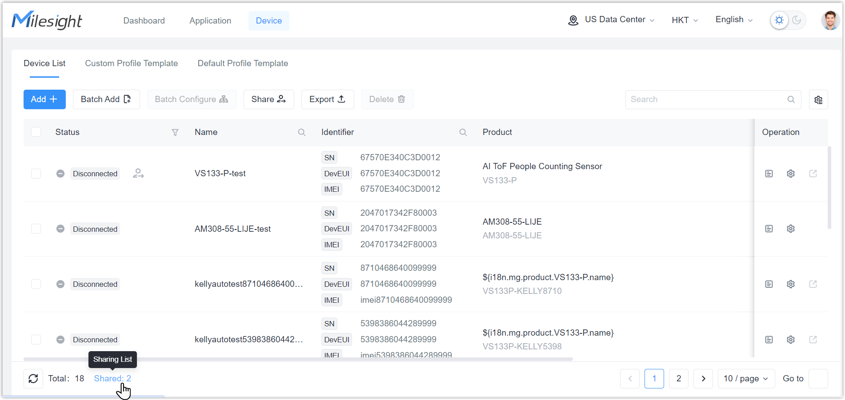Open settings gear for AM308-55-LIJE-test
This screenshot has height=400, width=845.
pyautogui.click(x=791, y=229)
